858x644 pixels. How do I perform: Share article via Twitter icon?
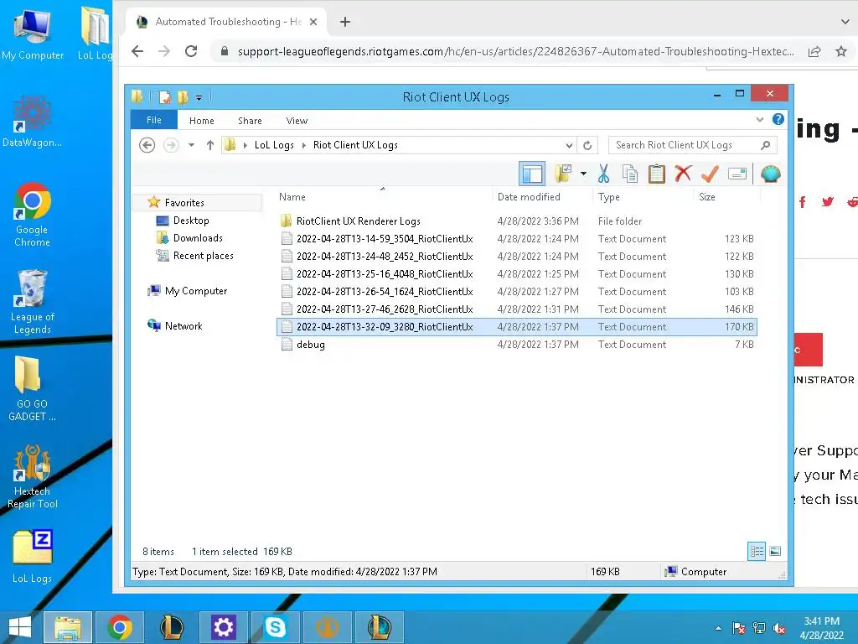click(827, 202)
